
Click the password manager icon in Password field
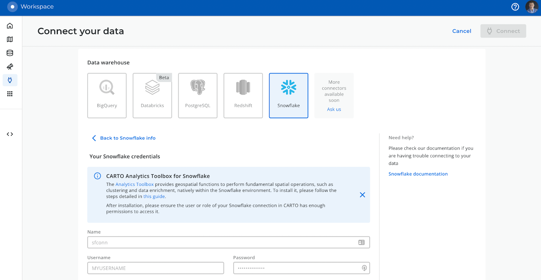(364, 268)
